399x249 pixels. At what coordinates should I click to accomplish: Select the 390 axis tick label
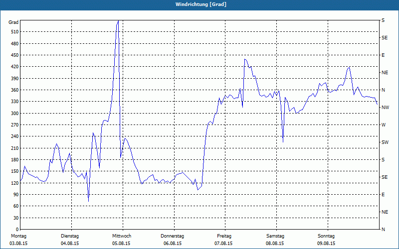pyautogui.click(x=15, y=79)
